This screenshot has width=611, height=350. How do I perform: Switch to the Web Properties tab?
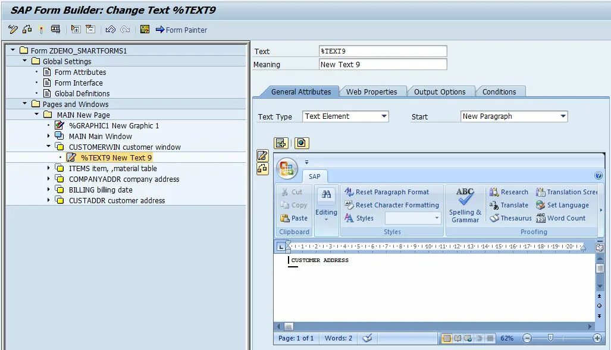coord(372,92)
